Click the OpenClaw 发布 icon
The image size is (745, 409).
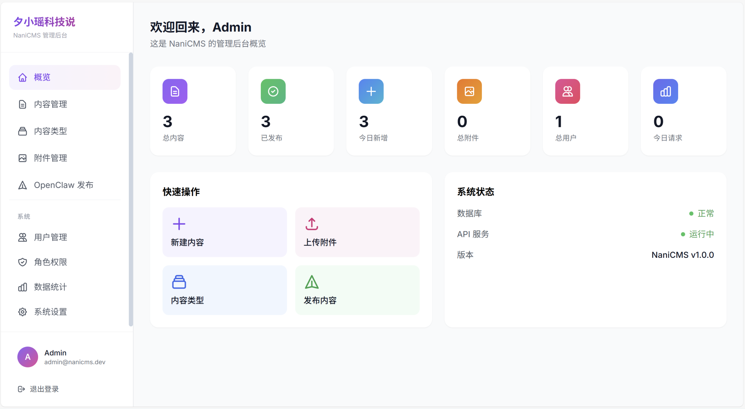(x=23, y=185)
